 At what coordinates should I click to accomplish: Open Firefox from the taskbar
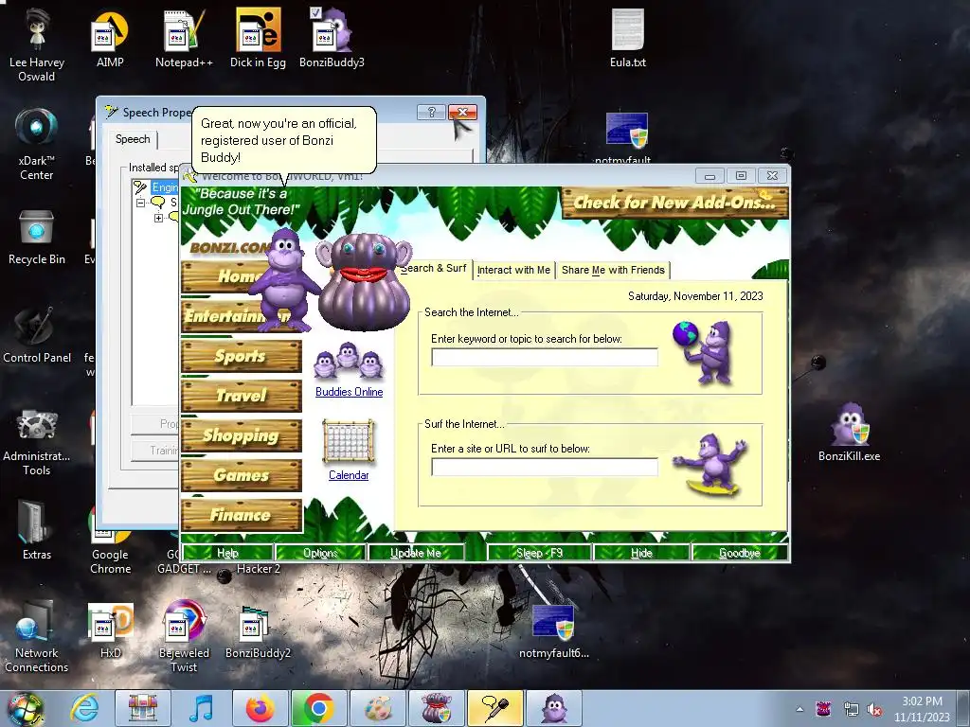click(260, 708)
